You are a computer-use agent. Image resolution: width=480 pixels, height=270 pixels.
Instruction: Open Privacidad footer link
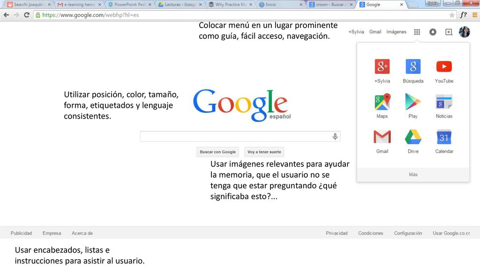coord(337,233)
